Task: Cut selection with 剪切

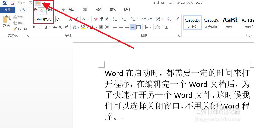Action: [19, 17]
